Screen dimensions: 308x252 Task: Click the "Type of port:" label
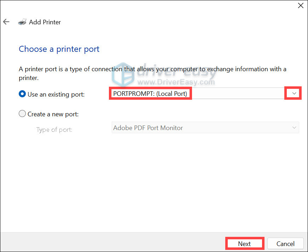(x=54, y=130)
